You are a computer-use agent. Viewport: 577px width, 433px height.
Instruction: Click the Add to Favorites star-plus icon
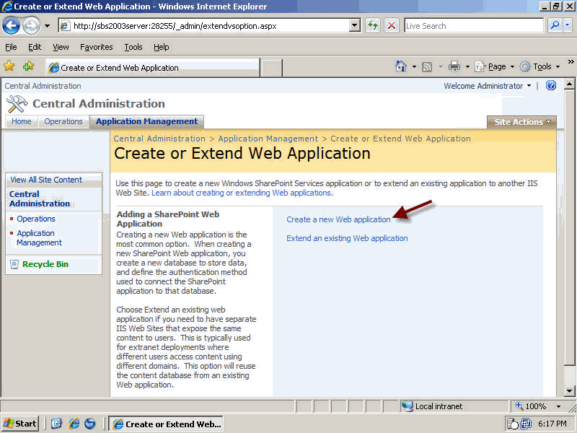(28, 66)
